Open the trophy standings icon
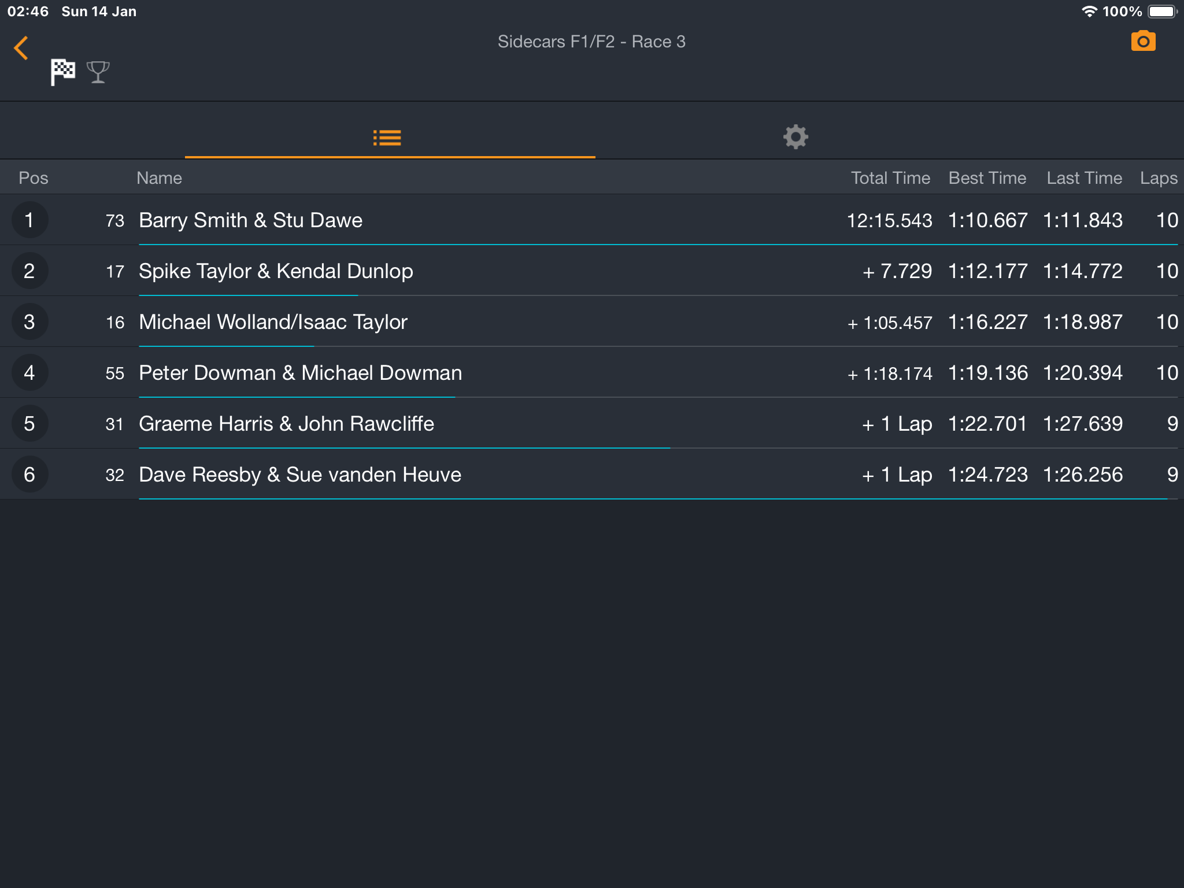 pos(98,72)
